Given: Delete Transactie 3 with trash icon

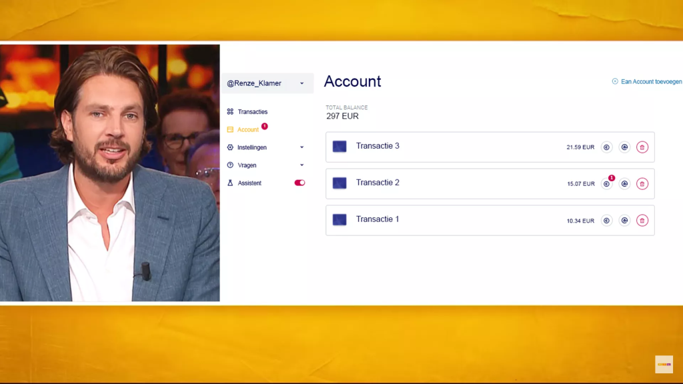Looking at the screenshot, I should 642,147.
